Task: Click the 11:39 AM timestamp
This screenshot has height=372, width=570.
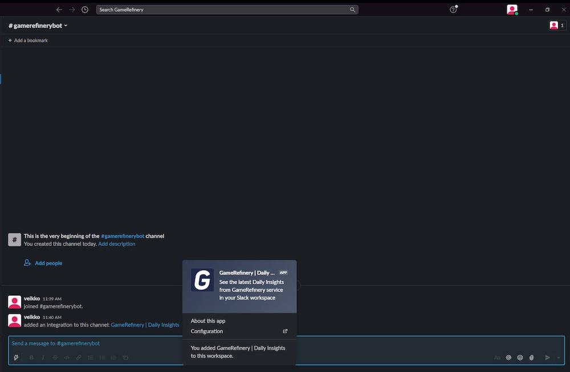Action: coord(52,299)
